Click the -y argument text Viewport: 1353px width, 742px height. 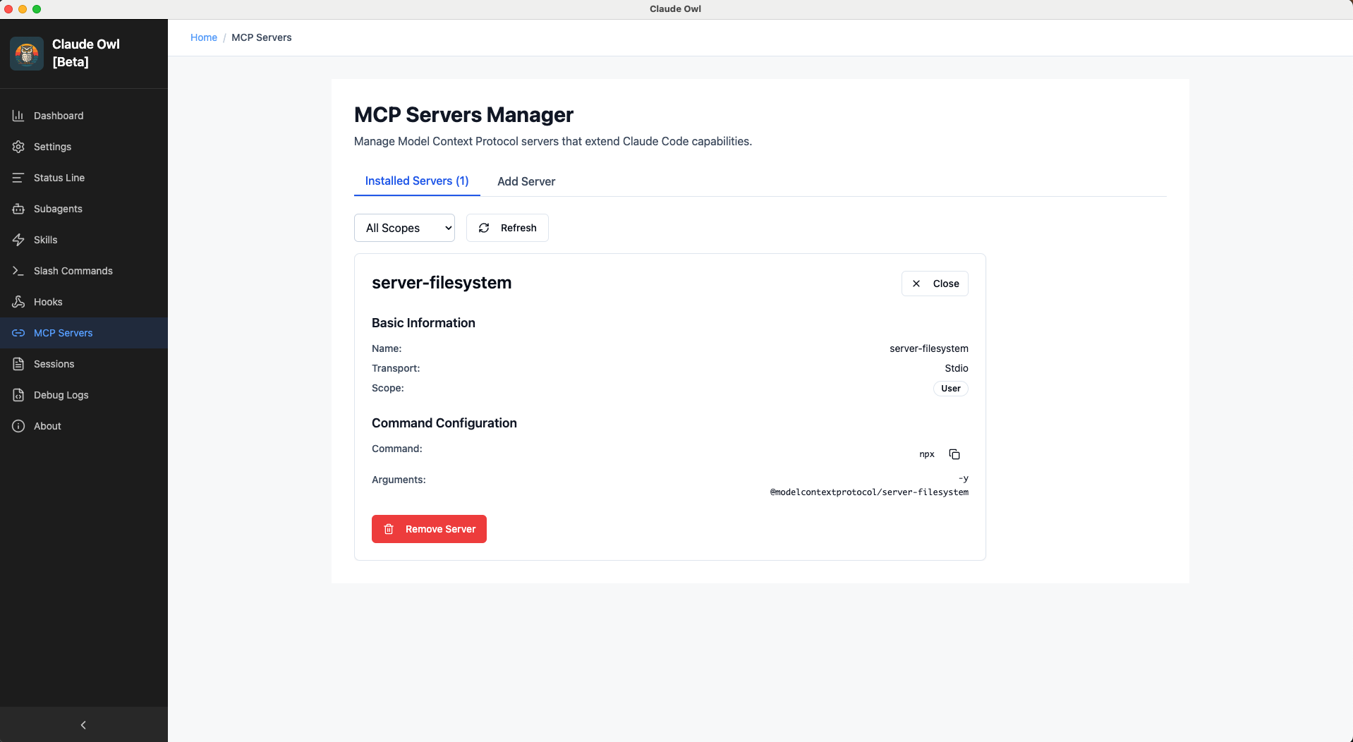[964, 478]
